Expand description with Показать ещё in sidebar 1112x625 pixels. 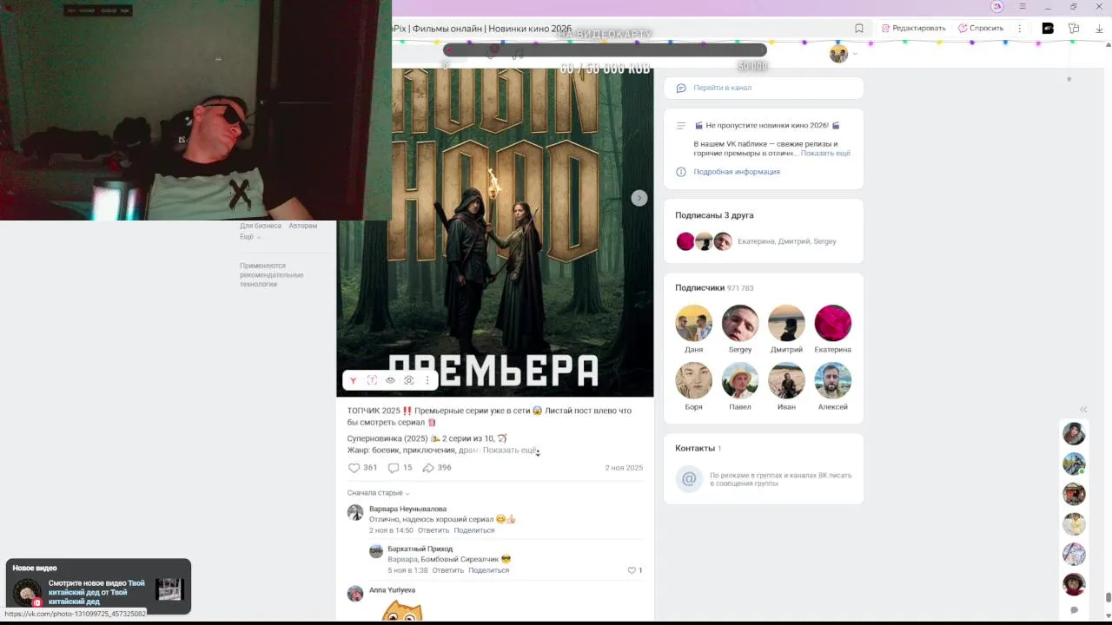(825, 153)
